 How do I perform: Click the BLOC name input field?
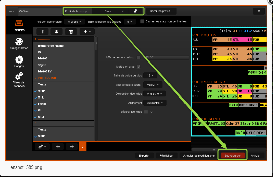[167, 57]
